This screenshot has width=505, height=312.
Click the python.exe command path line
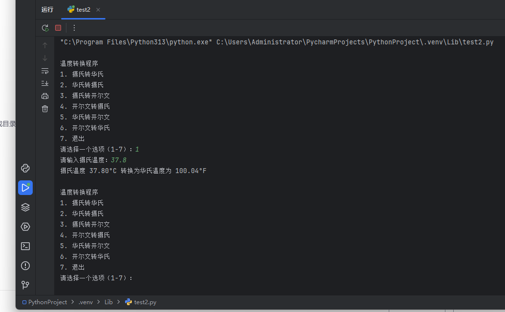tap(276, 42)
